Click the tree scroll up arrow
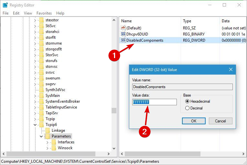This screenshot has height=165, width=247. [114, 20]
